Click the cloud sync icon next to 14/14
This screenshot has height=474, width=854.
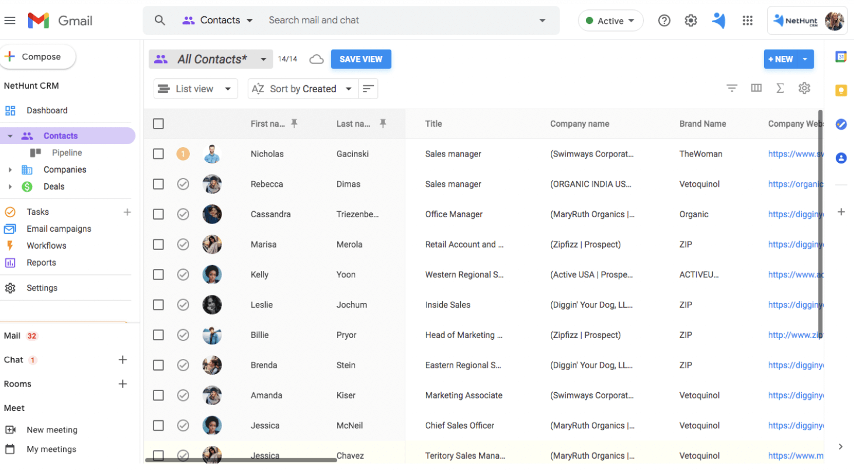[x=316, y=58]
